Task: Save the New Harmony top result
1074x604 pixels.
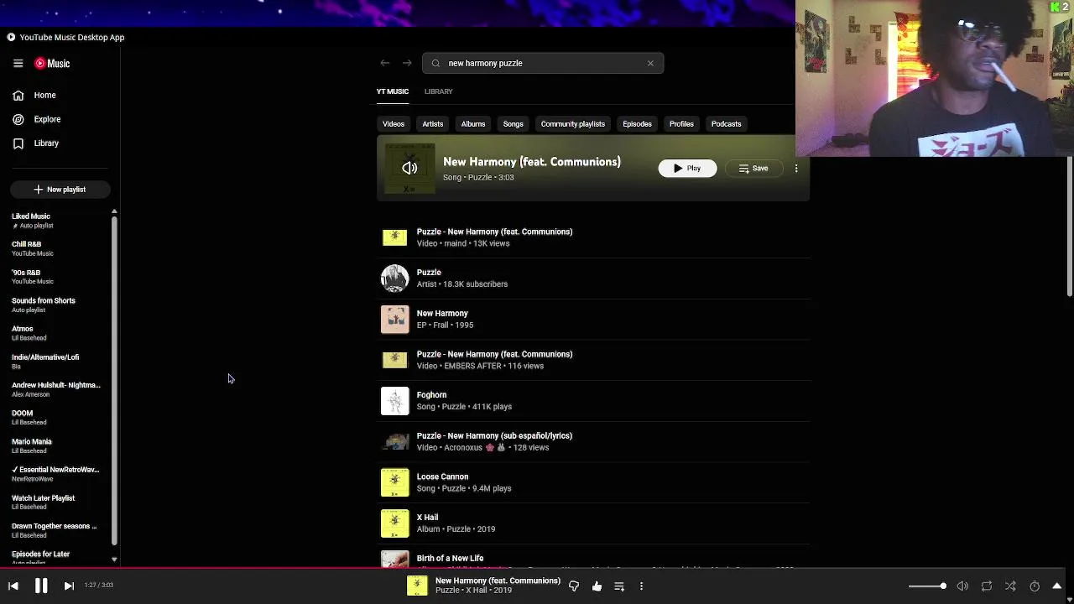Action: pos(753,169)
